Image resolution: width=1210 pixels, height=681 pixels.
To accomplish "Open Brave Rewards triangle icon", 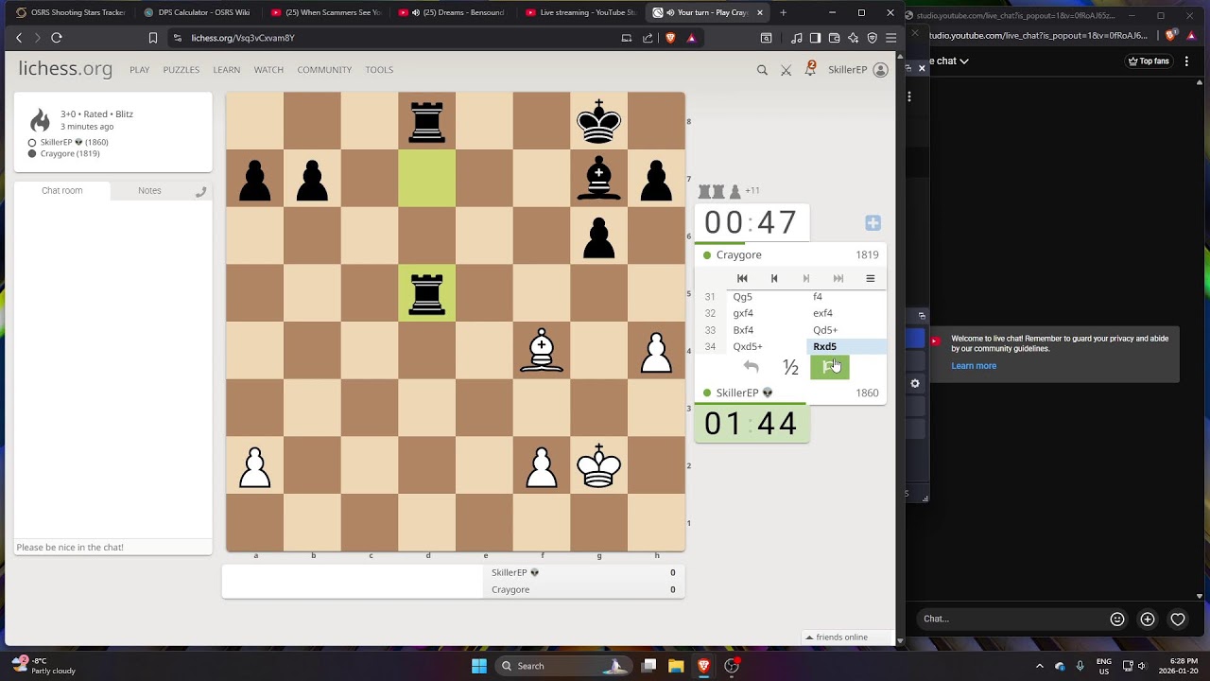I will click(691, 38).
